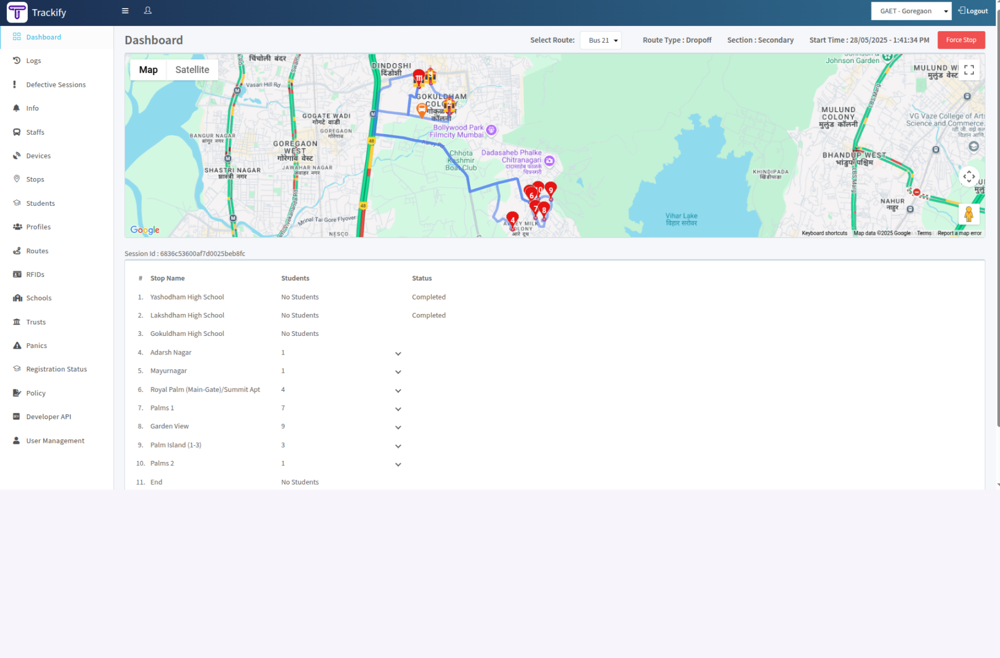Click the Logout link

(x=973, y=11)
